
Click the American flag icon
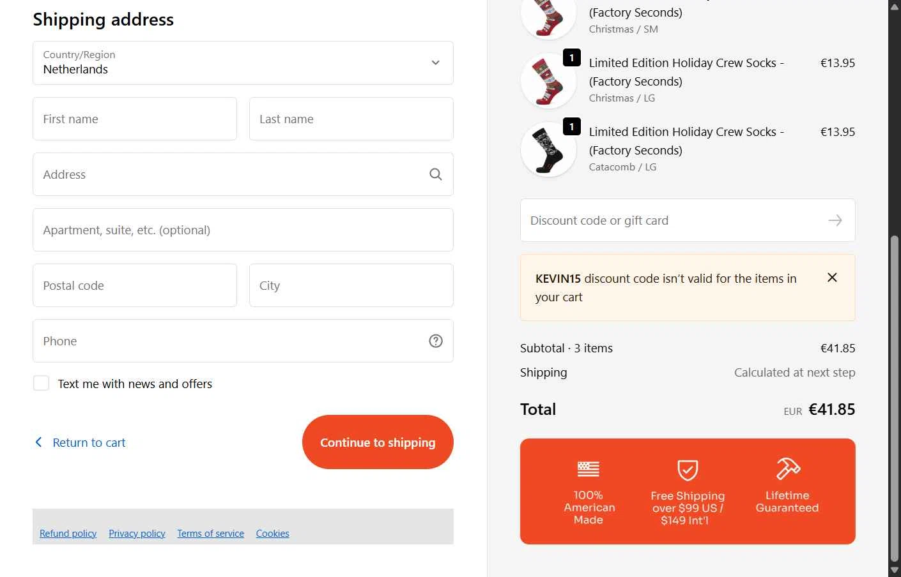tap(588, 469)
